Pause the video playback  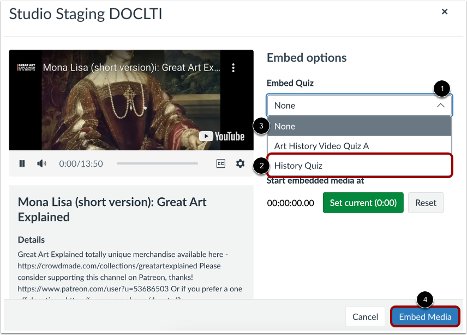tap(22, 163)
